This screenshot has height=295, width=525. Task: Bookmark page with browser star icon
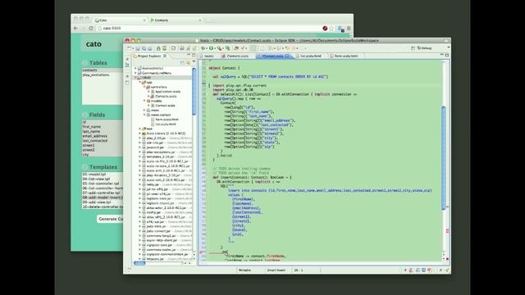331,29
